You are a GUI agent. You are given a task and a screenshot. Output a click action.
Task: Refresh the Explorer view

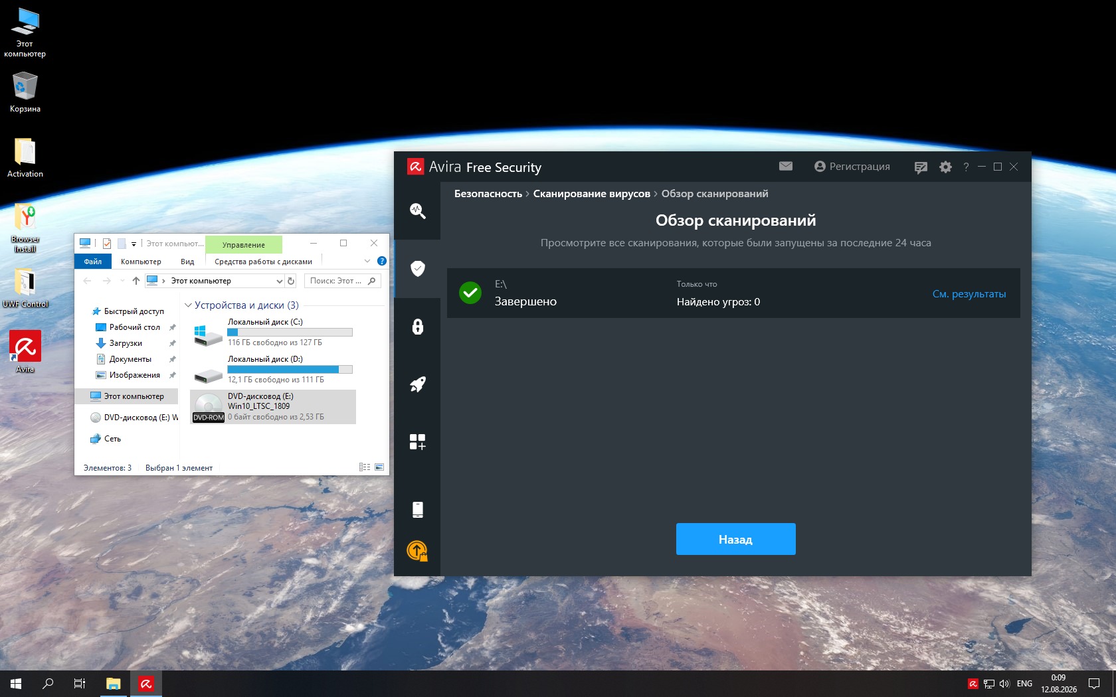[291, 281]
